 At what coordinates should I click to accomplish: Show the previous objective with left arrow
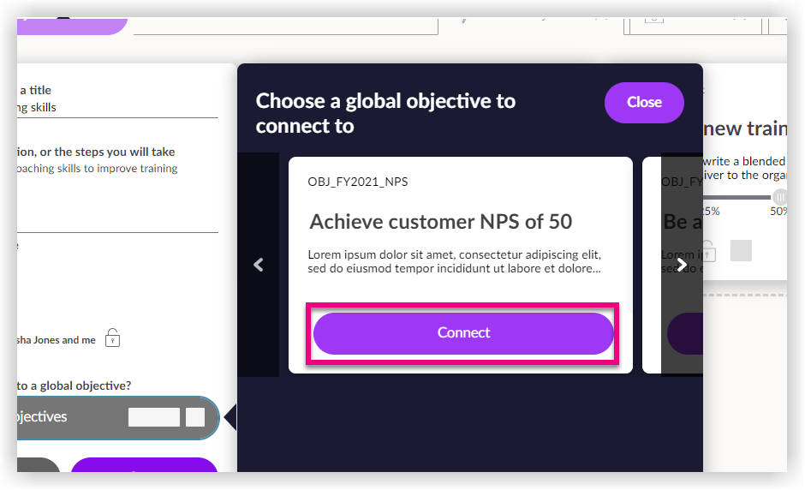pos(259,266)
